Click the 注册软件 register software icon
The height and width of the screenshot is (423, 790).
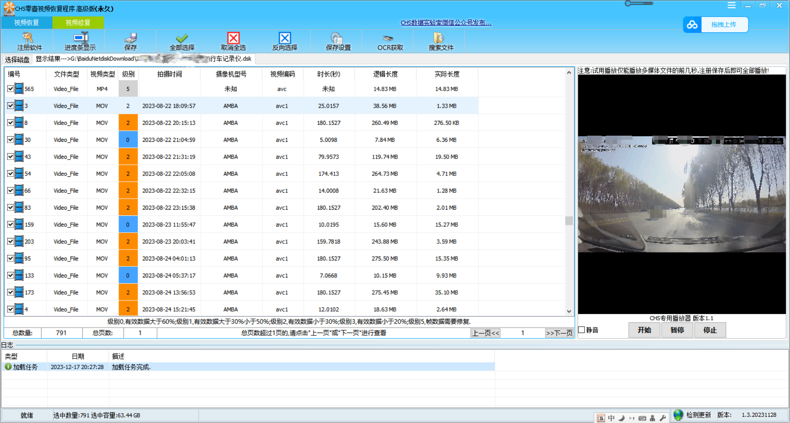click(28, 38)
